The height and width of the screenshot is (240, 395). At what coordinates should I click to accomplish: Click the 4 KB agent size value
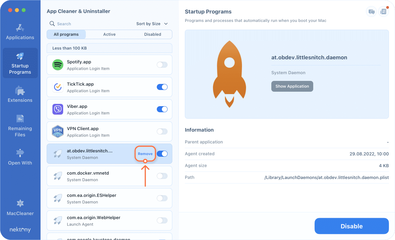tap(384, 166)
